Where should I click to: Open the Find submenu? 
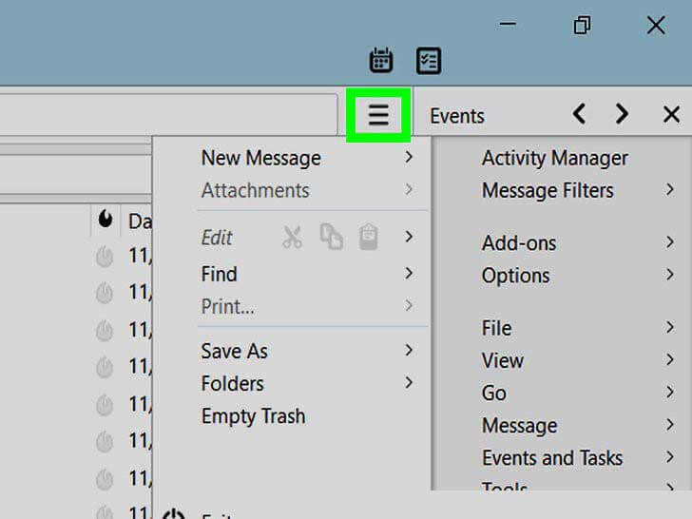click(308, 274)
